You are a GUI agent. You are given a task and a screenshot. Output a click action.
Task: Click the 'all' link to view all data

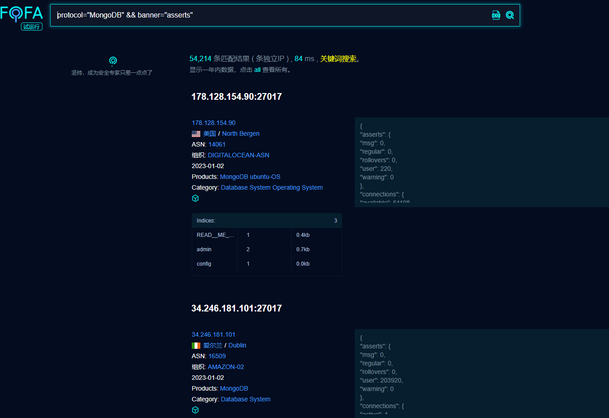click(257, 70)
